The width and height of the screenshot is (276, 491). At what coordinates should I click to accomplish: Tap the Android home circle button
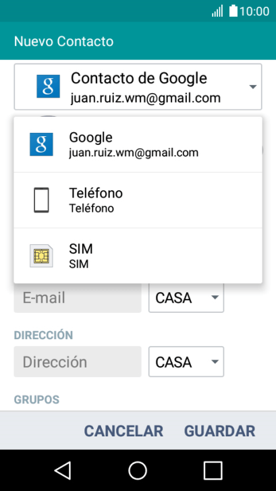pyautogui.click(x=138, y=470)
